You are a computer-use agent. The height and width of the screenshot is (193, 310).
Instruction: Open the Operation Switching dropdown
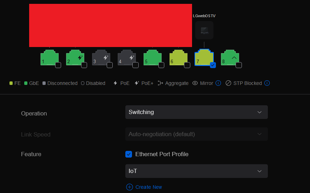[196, 112]
